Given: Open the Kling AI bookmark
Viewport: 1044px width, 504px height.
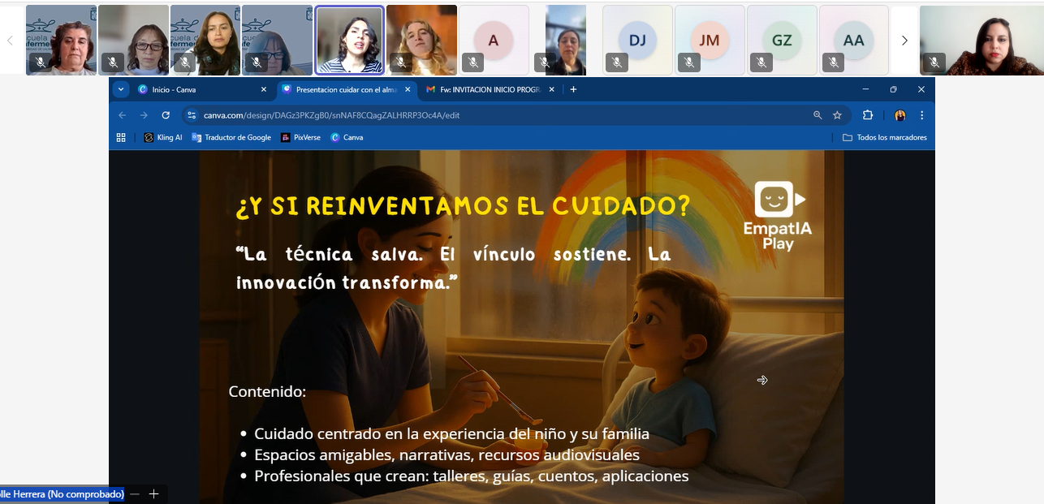Looking at the screenshot, I should pyautogui.click(x=163, y=138).
